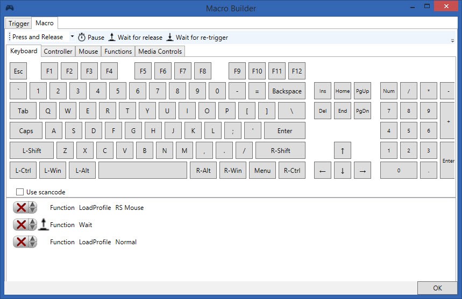The image size is (462, 299).
Task: Open the Media Controls tab
Action: [x=160, y=52]
